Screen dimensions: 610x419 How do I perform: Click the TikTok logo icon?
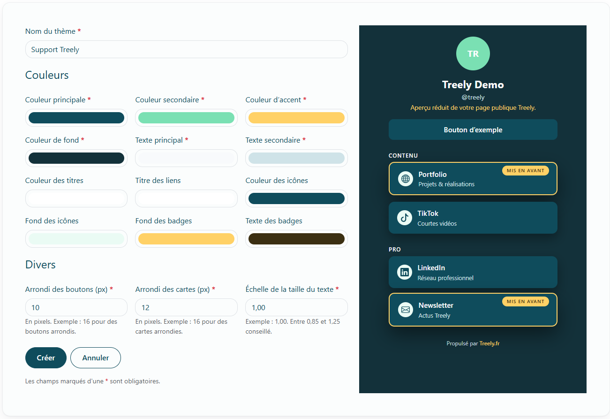pyautogui.click(x=405, y=218)
